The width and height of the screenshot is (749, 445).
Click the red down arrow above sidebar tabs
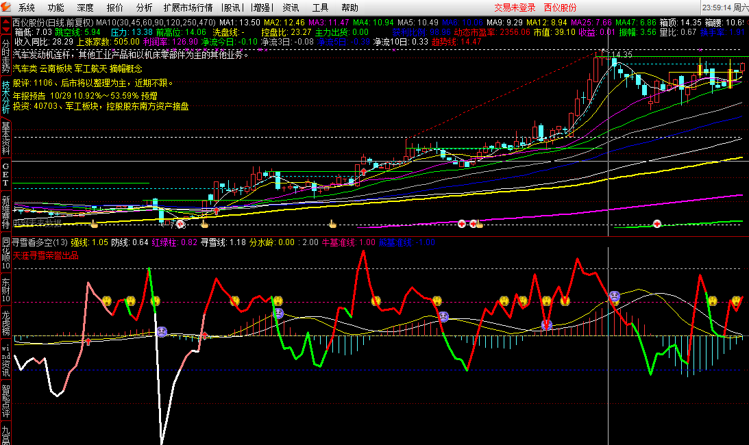tap(5, 31)
